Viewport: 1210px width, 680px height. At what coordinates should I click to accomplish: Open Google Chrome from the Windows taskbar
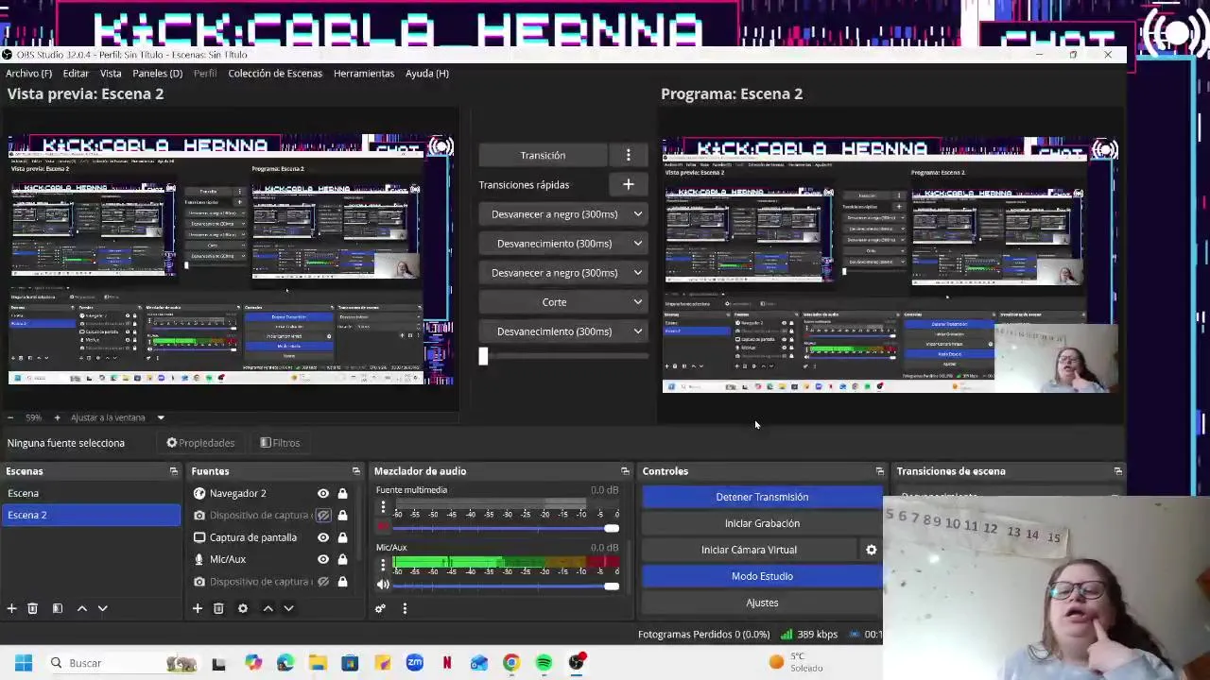pos(511,663)
